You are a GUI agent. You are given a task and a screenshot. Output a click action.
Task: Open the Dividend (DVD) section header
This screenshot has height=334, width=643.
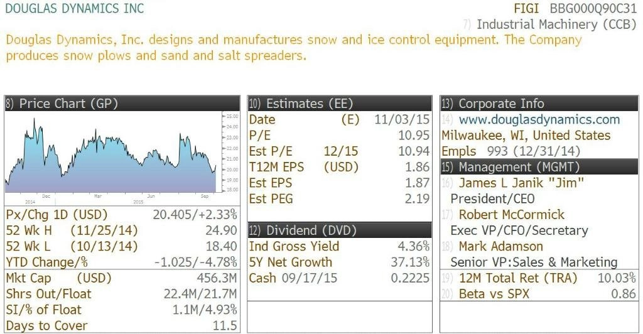[x=340, y=230]
